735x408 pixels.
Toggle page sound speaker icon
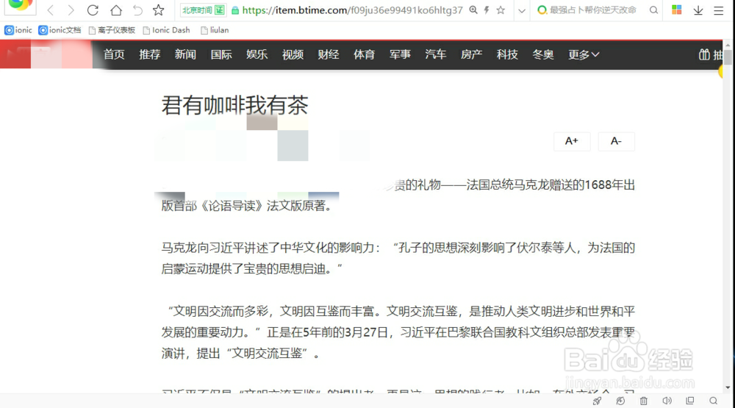[x=667, y=401]
